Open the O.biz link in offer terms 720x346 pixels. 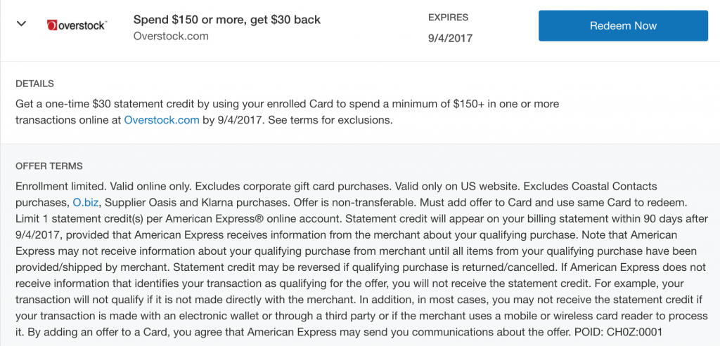coord(85,202)
